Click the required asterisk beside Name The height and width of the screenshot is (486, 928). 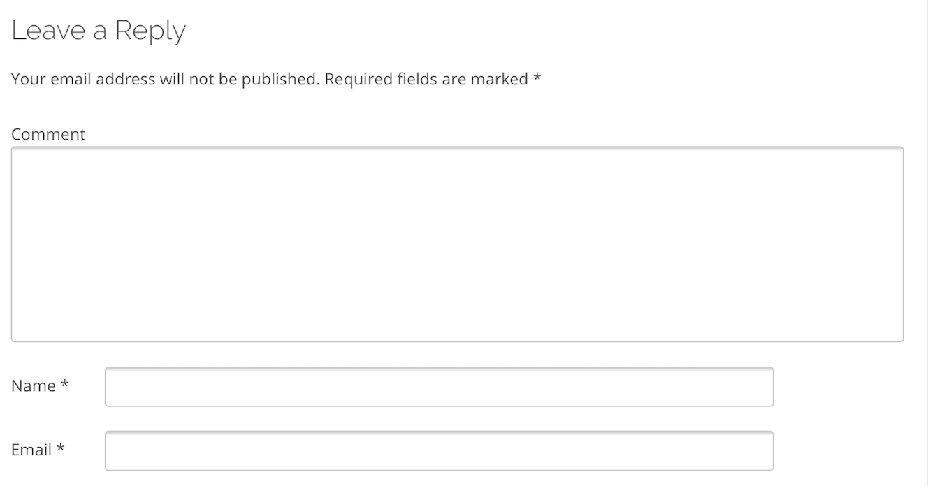pyautogui.click(x=64, y=385)
